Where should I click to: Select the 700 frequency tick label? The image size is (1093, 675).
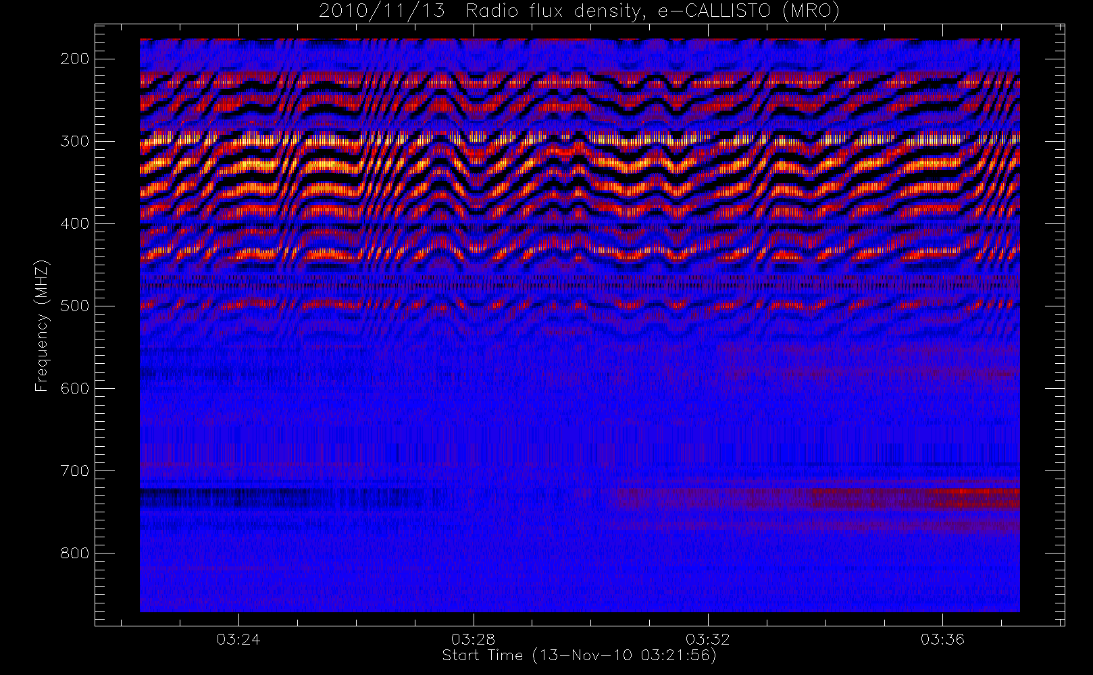tap(74, 470)
